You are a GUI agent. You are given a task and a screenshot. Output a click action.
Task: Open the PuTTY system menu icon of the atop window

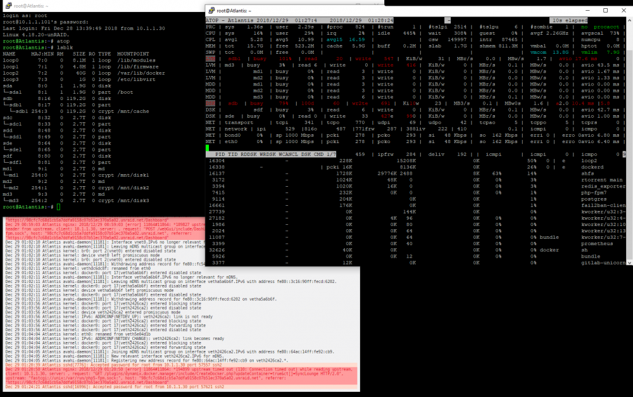tap(211, 11)
